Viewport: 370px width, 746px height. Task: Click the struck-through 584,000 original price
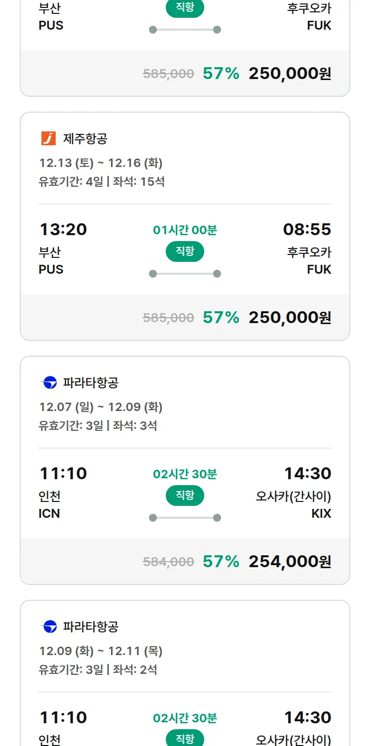tap(168, 562)
